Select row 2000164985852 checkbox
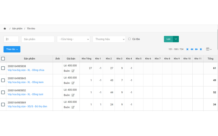The width and height of the screenshot is (218, 136). pyautogui.click(x=3, y=92)
